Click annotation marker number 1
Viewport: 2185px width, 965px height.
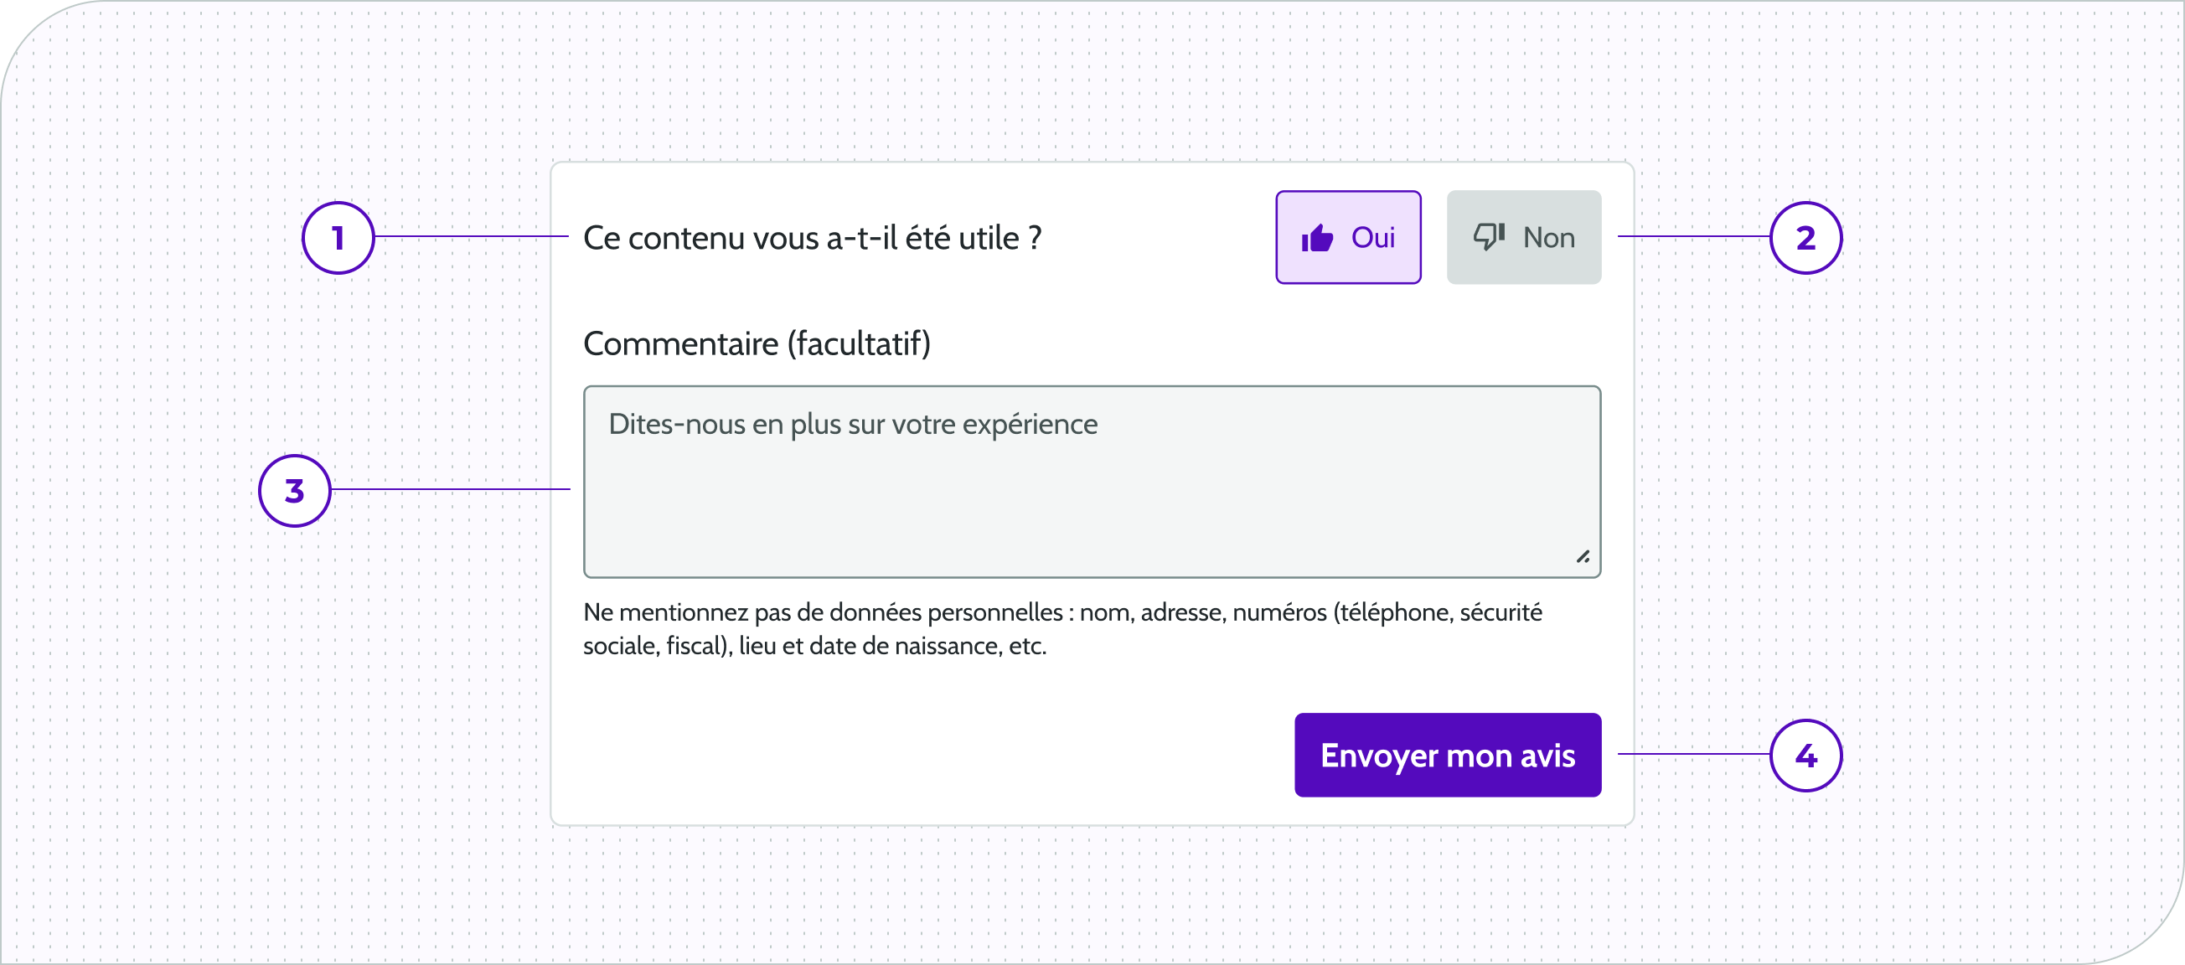coord(338,237)
